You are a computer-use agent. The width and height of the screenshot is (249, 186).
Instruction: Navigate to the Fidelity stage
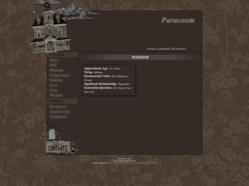pos(56,80)
